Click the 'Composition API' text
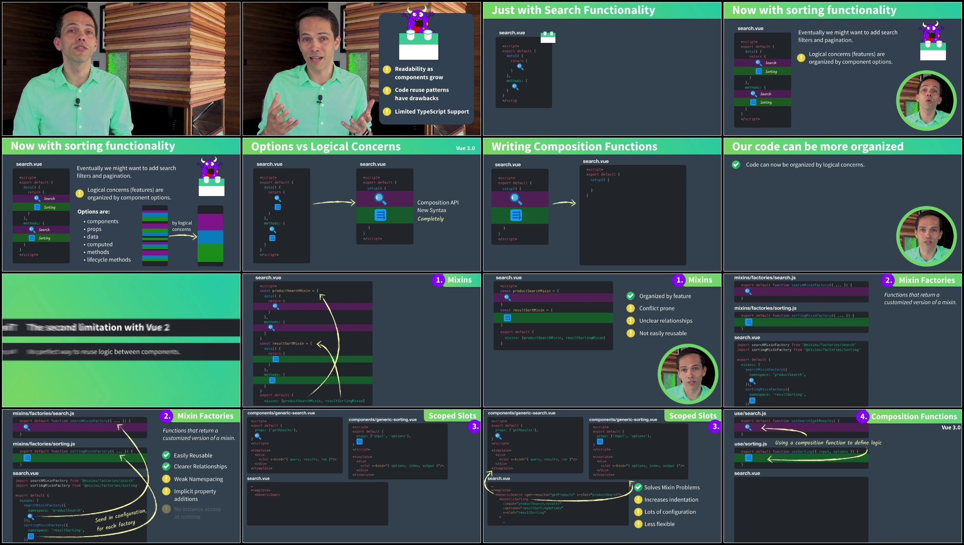This screenshot has height=545, width=964. pos(438,202)
